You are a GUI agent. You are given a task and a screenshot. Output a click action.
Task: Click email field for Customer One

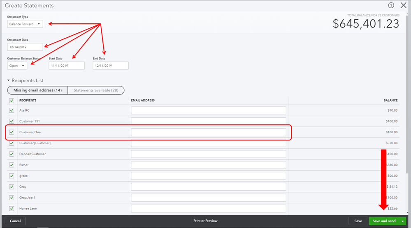point(209,132)
